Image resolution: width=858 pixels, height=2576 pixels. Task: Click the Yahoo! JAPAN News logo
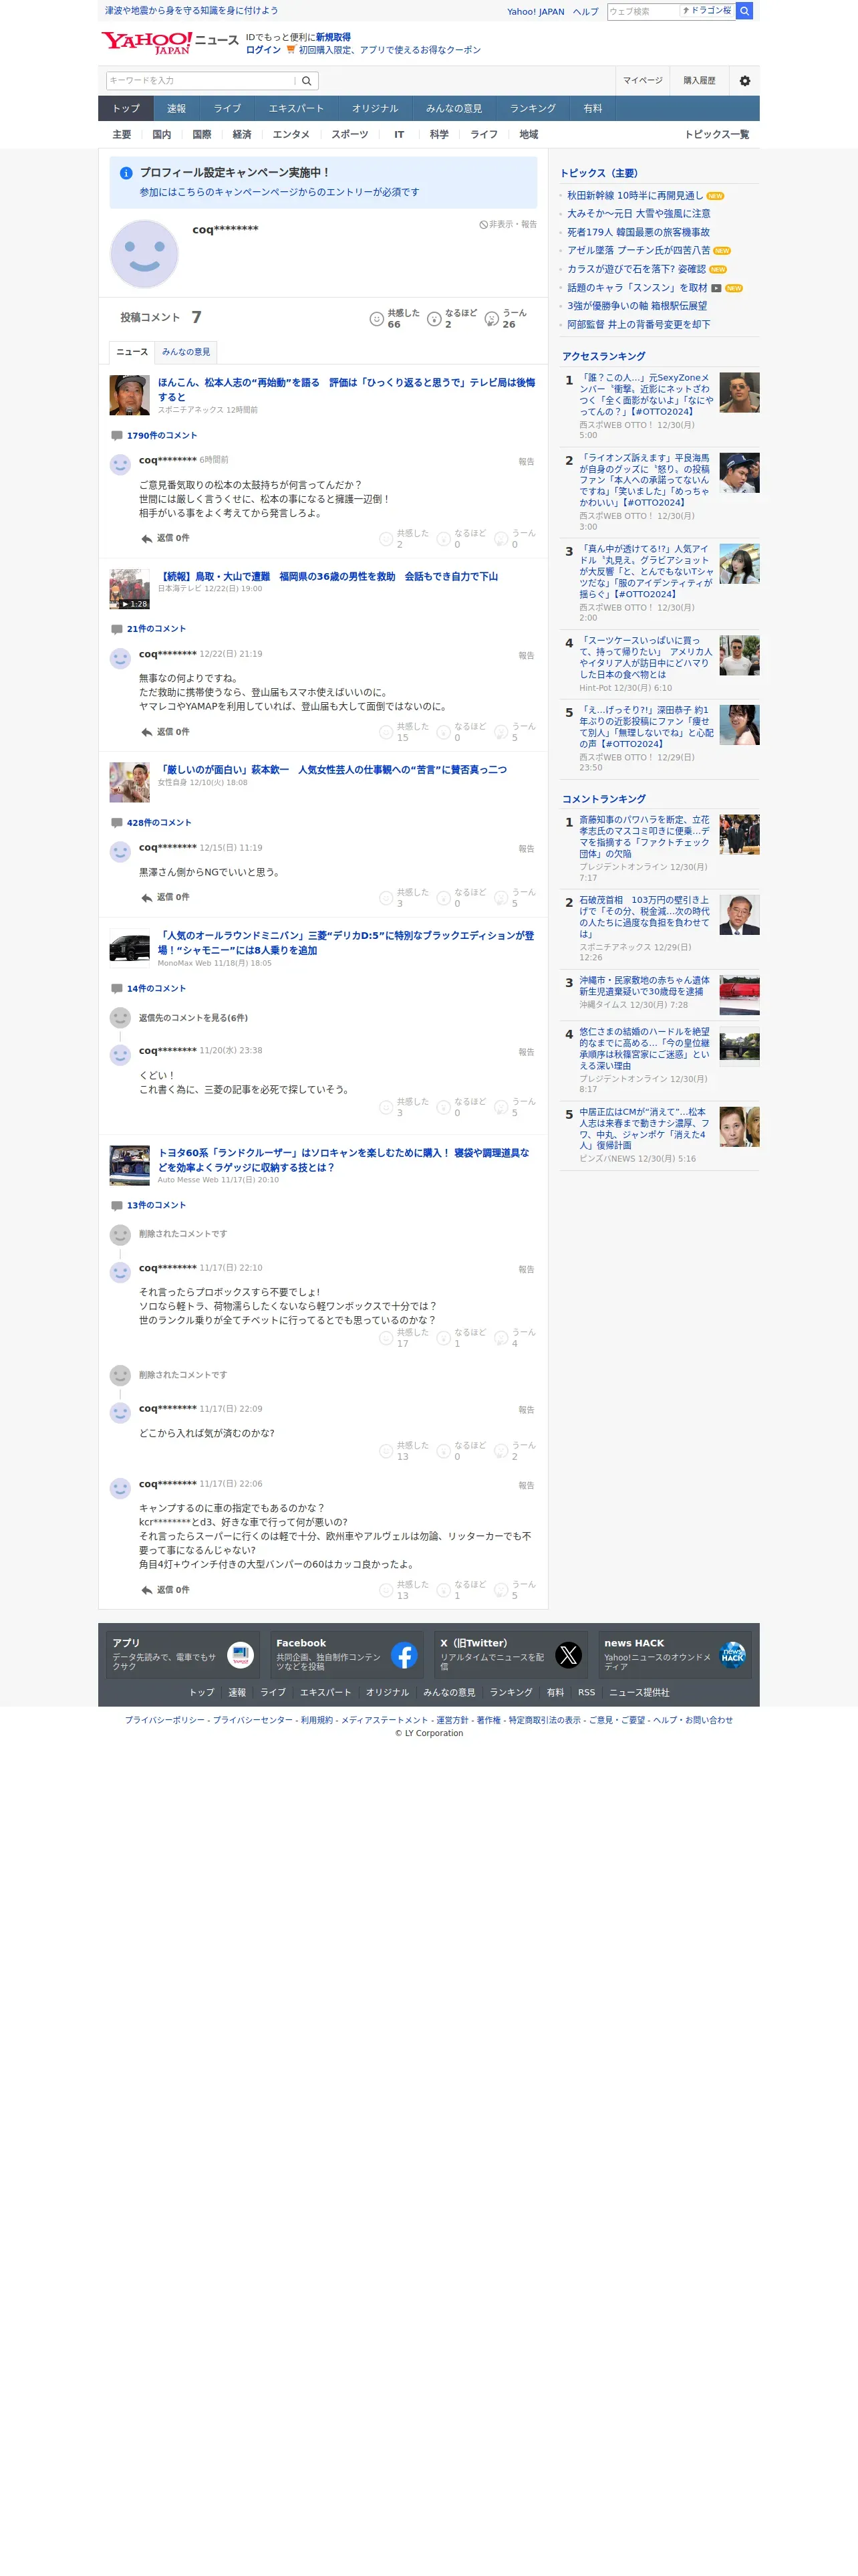coord(170,42)
